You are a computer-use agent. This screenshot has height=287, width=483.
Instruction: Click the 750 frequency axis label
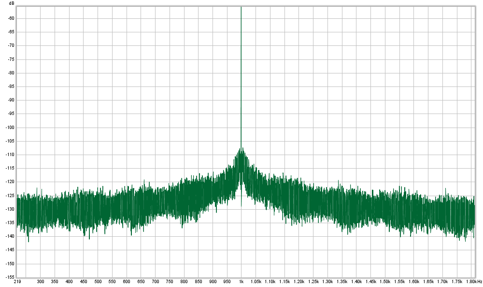point(170,282)
